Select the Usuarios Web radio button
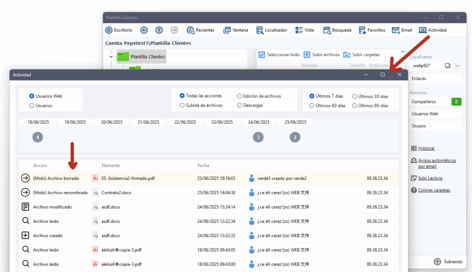 pyautogui.click(x=32, y=96)
